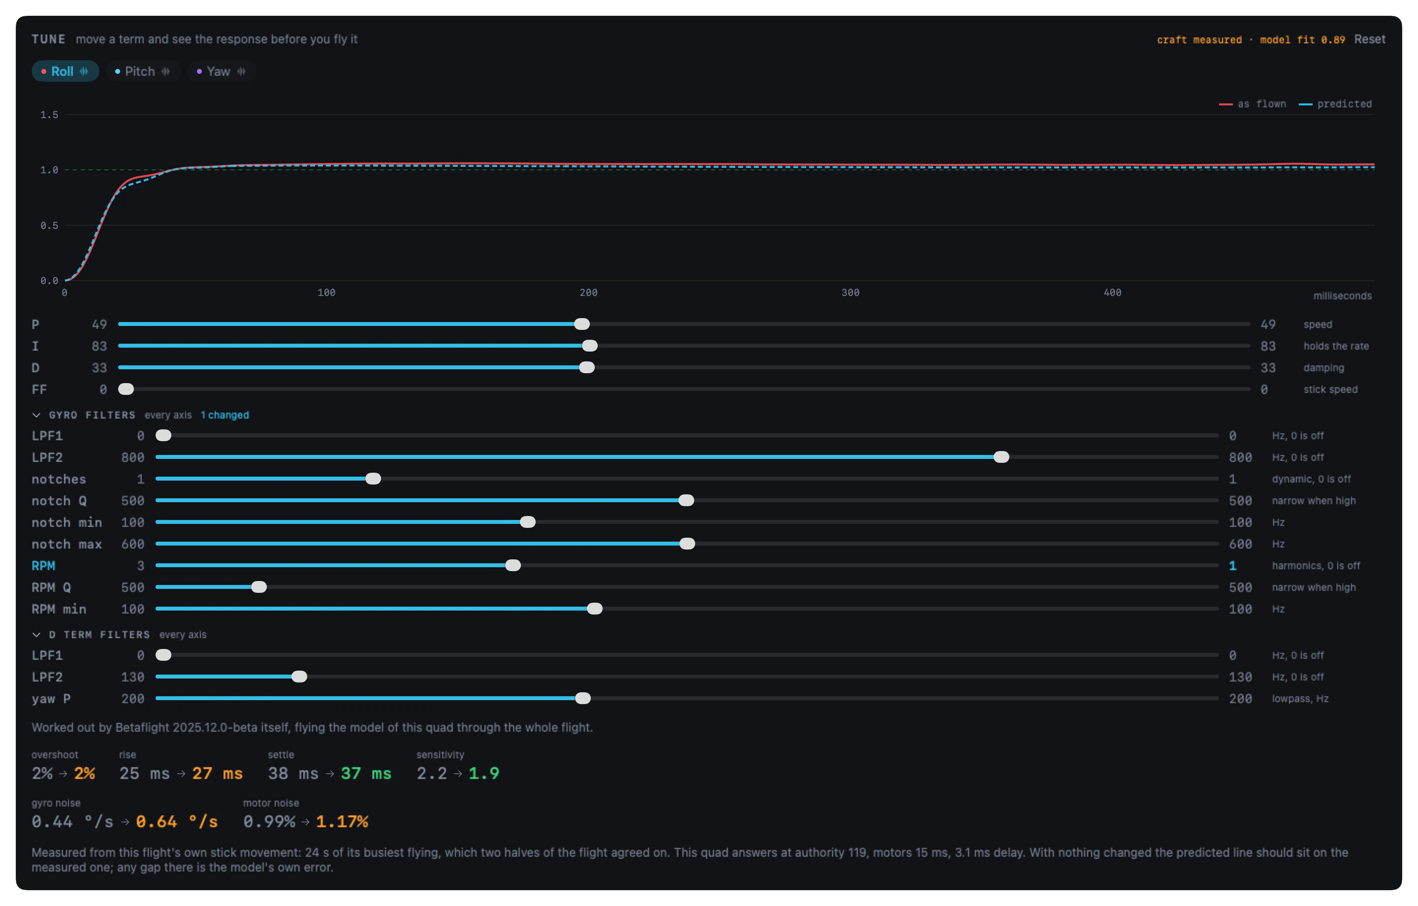1418x906 pixels.
Task: Click the RPM min slider handle
Action: coord(595,609)
